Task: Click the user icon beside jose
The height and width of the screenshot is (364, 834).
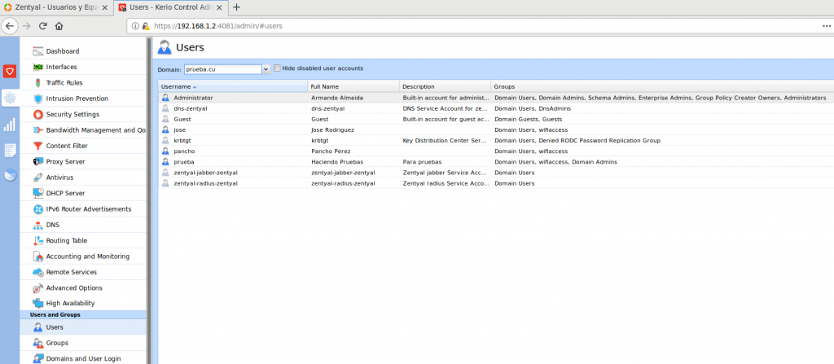Action: (x=165, y=129)
